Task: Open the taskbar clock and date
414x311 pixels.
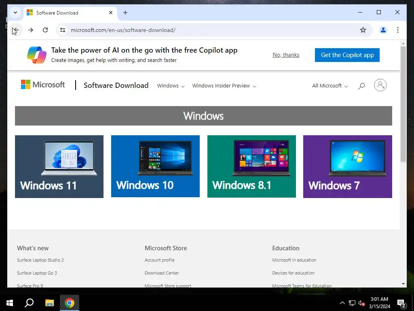Action: 379,303
